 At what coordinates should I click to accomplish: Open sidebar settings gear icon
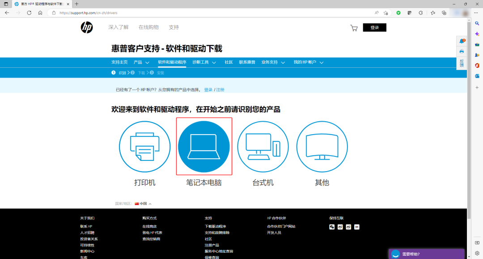coord(477,253)
